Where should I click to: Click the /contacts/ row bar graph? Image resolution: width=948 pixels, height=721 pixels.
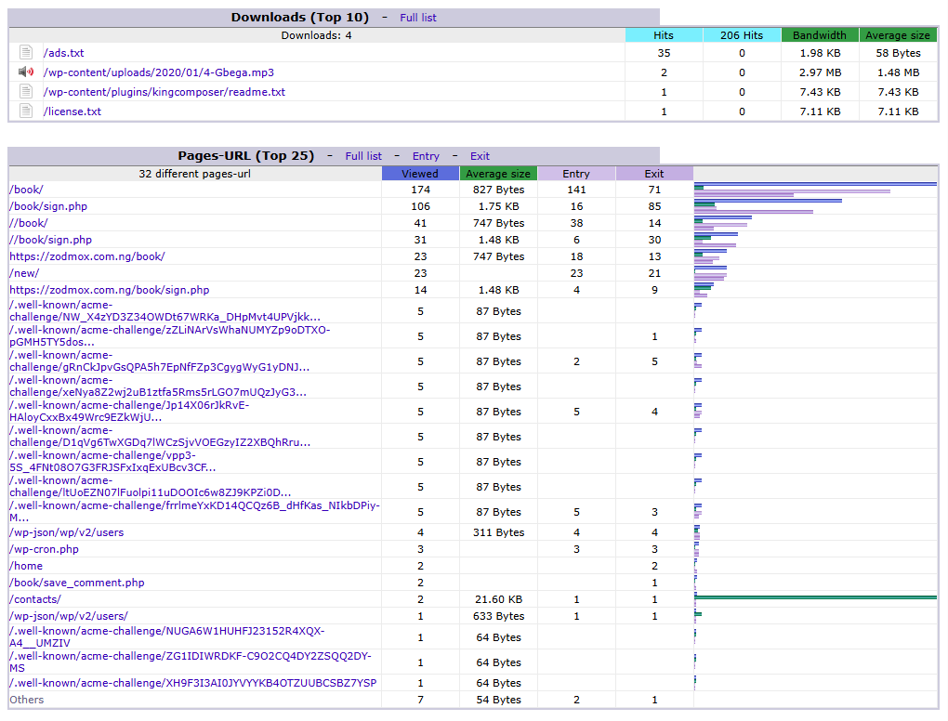click(814, 597)
